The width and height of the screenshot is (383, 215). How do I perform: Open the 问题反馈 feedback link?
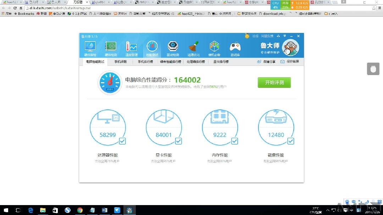[x=267, y=36]
